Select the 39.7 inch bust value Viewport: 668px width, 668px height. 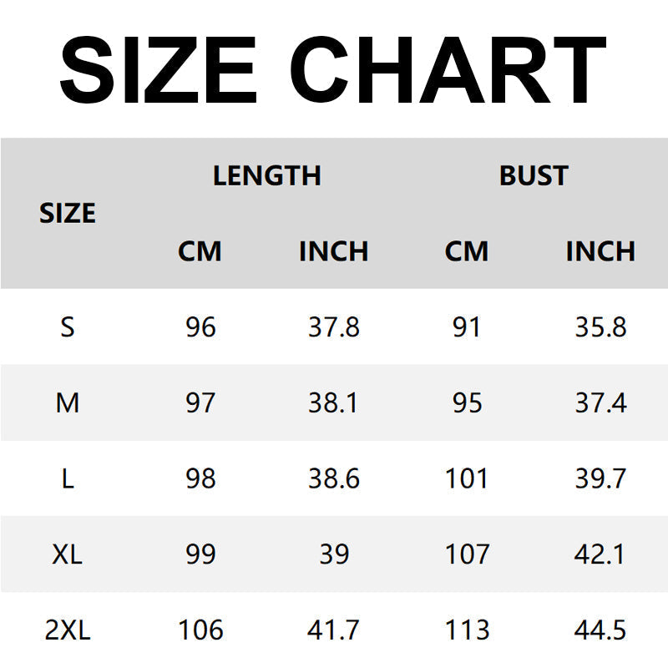coord(600,479)
